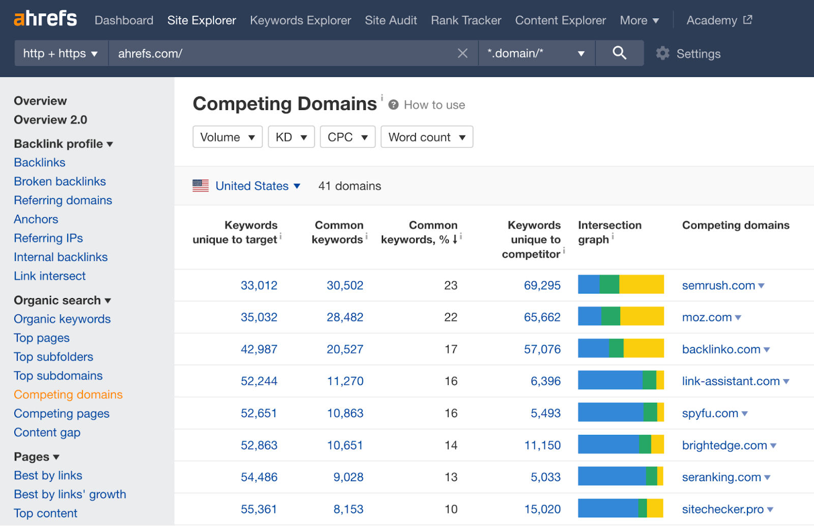Click info icon beside Keywords unique to competitor
Image resolution: width=814 pixels, height=526 pixels.
(564, 250)
